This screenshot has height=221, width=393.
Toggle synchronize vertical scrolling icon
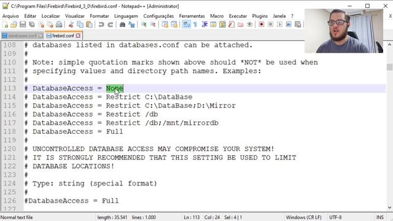165,25
